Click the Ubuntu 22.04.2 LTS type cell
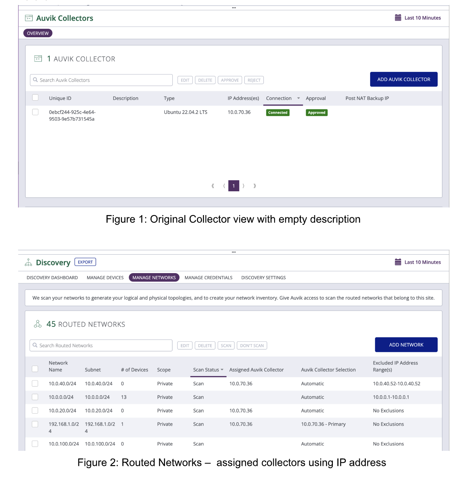The width and height of the screenshot is (463, 477). (185, 112)
